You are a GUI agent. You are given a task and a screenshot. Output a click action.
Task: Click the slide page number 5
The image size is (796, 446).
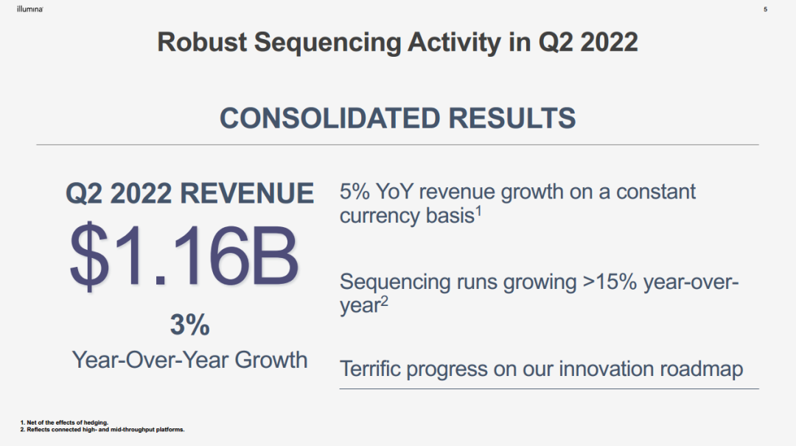tap(765, 10)
